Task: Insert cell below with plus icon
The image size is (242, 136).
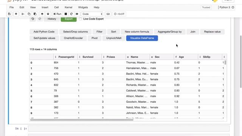Action: [16, 14]
